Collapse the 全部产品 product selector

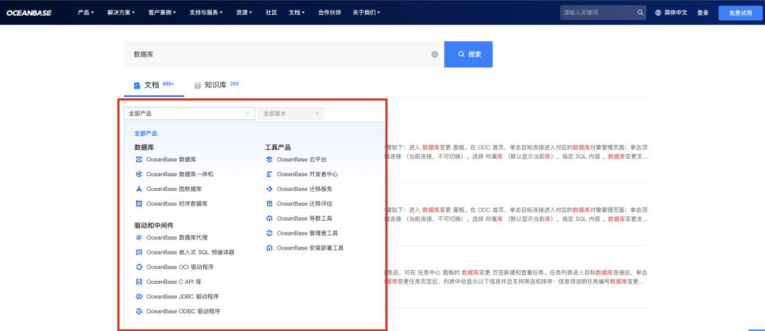tap(189, 114)
